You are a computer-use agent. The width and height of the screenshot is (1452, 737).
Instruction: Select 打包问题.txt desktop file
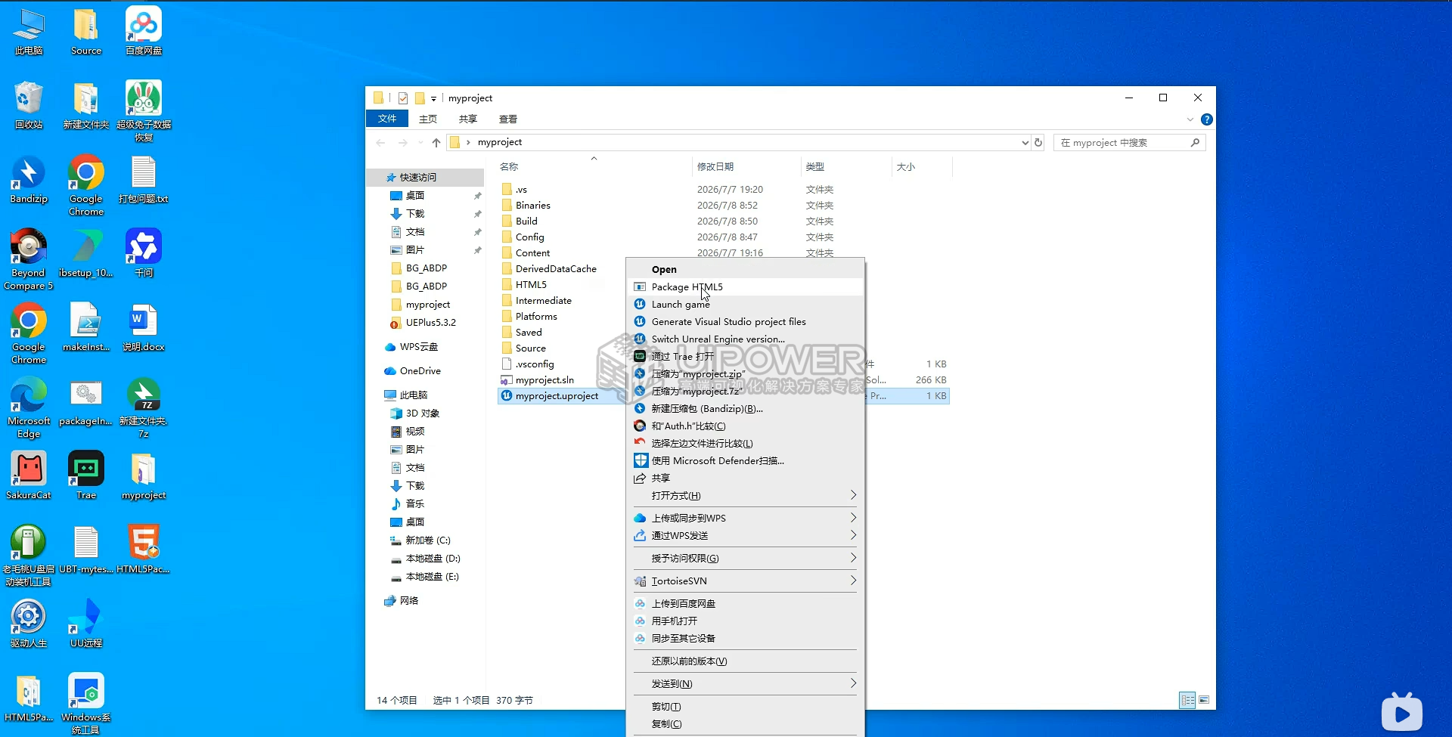[144, 180]
